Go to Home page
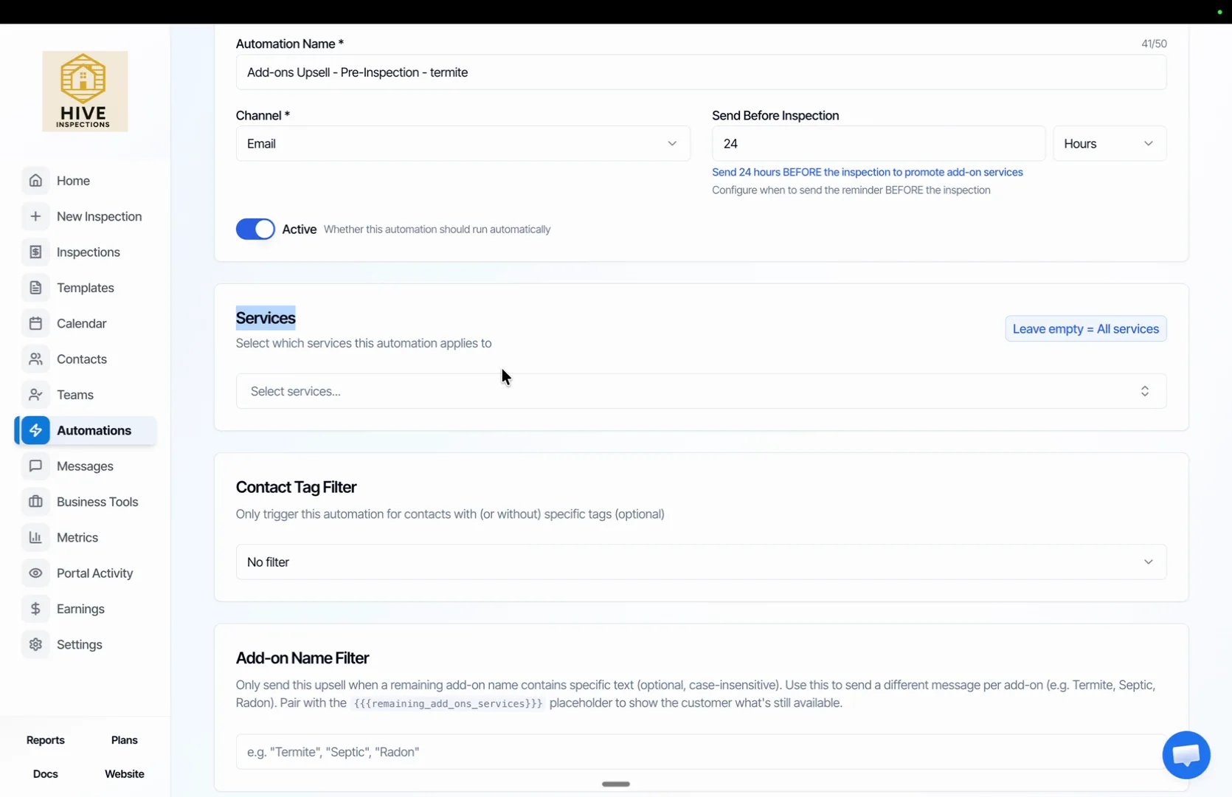The width and height of the screenshot is (1232, 797). [86, 181]
